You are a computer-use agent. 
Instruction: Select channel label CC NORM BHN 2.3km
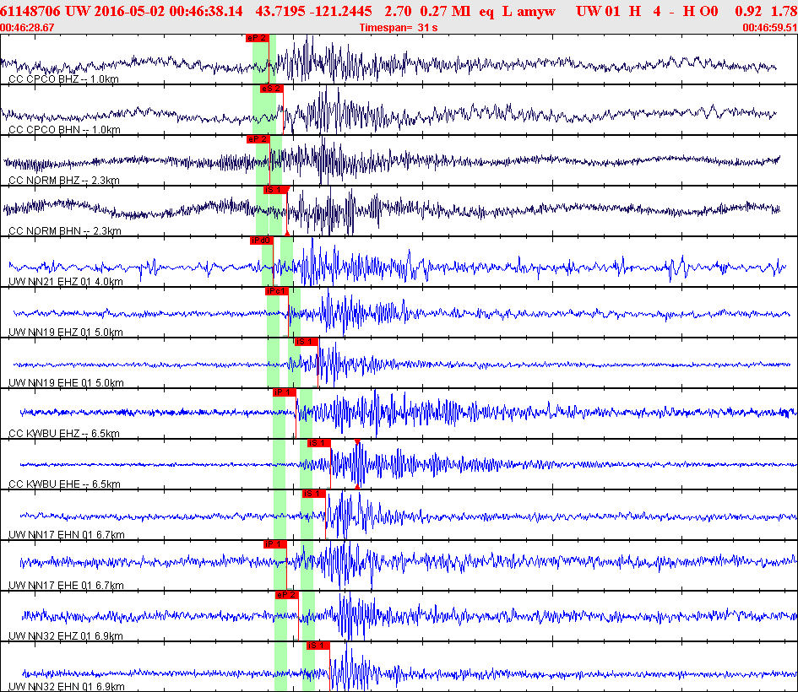click(65, 231)
